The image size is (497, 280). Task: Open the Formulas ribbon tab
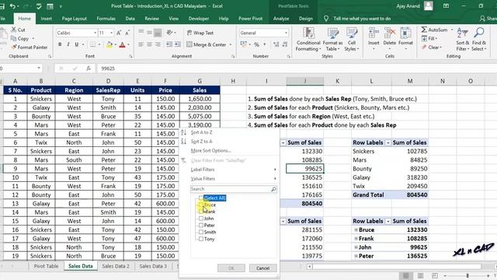106,19
